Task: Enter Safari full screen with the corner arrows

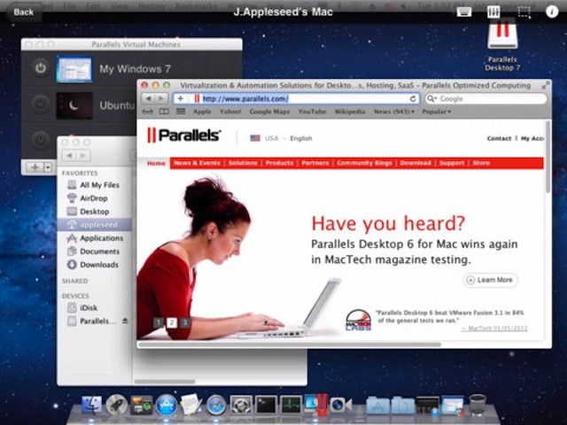Action: [x=546, y=85]
